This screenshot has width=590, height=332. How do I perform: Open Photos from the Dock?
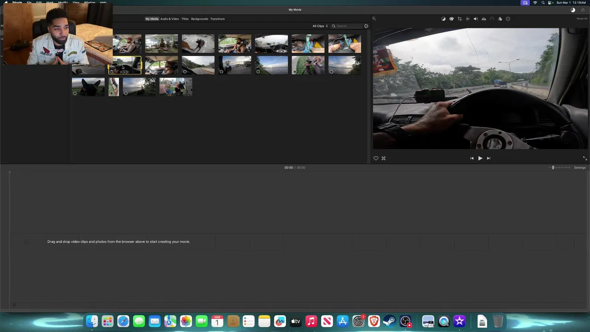(186, 321)
